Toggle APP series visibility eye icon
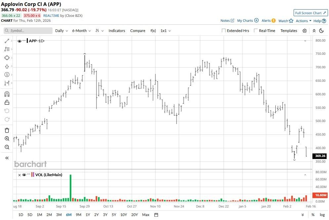The image size is (329, 220). 19,41
